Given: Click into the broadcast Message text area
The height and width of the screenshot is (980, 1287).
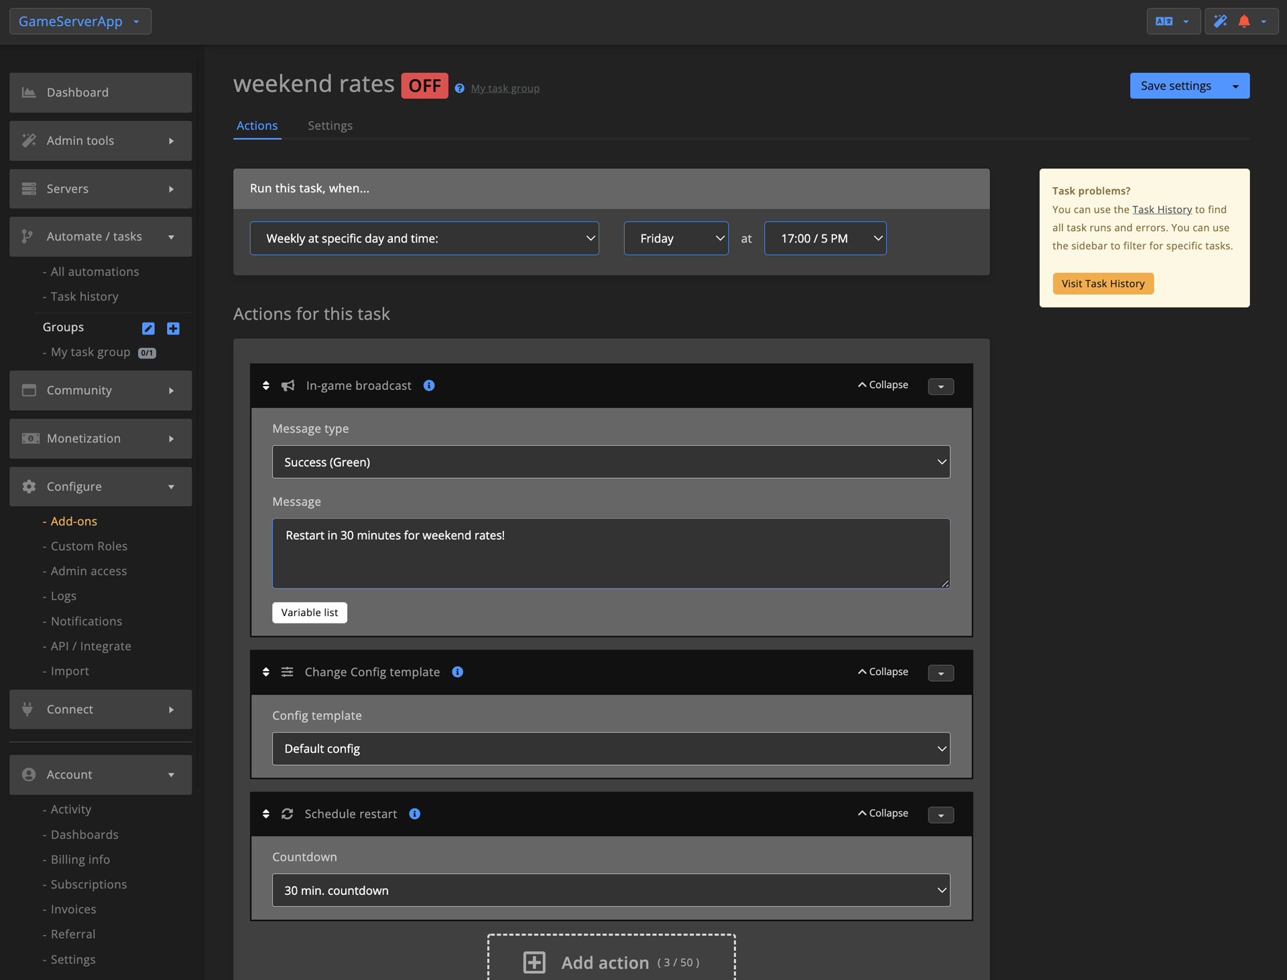Looking at the screenshot, I should pyautogui.click(x=611, y=553).
